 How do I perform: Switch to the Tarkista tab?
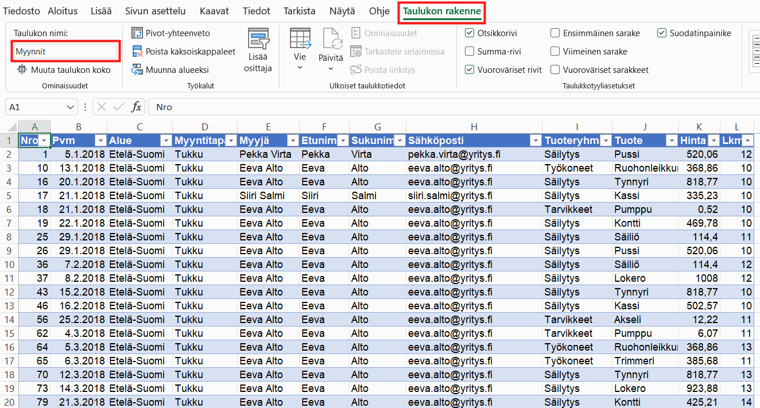(x=300, y=11)
